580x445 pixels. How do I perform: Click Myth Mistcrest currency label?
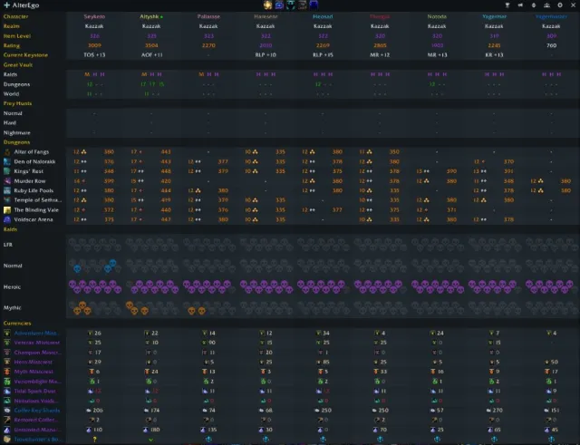click(x=34, y=372)
